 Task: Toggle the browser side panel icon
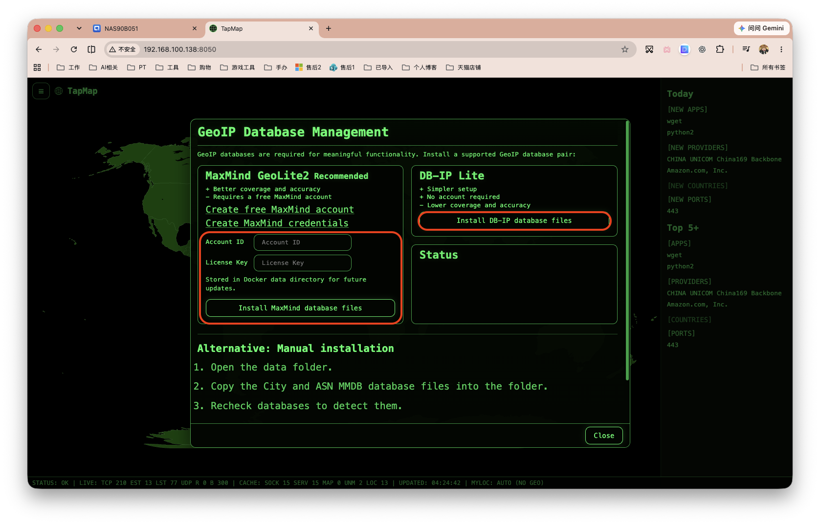tap(91, 49)
